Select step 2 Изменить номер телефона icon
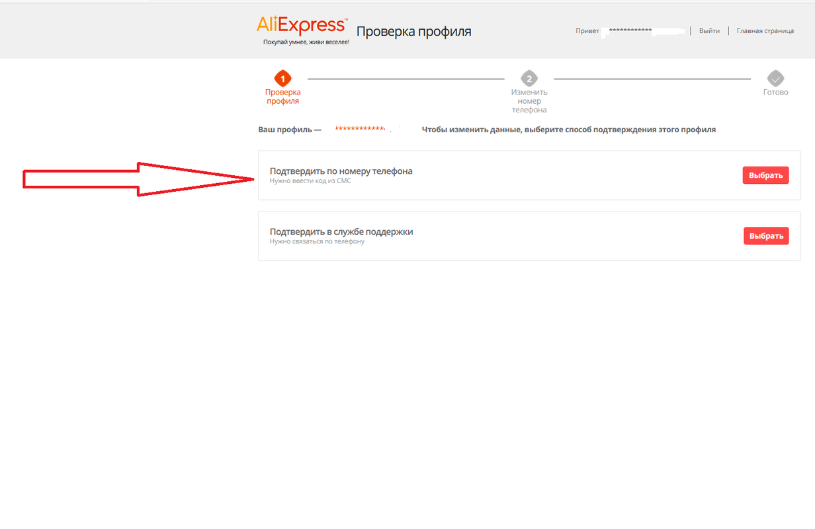Image resolution: width=815 pixels, height=529 pixels. click(x=529, y=79)
